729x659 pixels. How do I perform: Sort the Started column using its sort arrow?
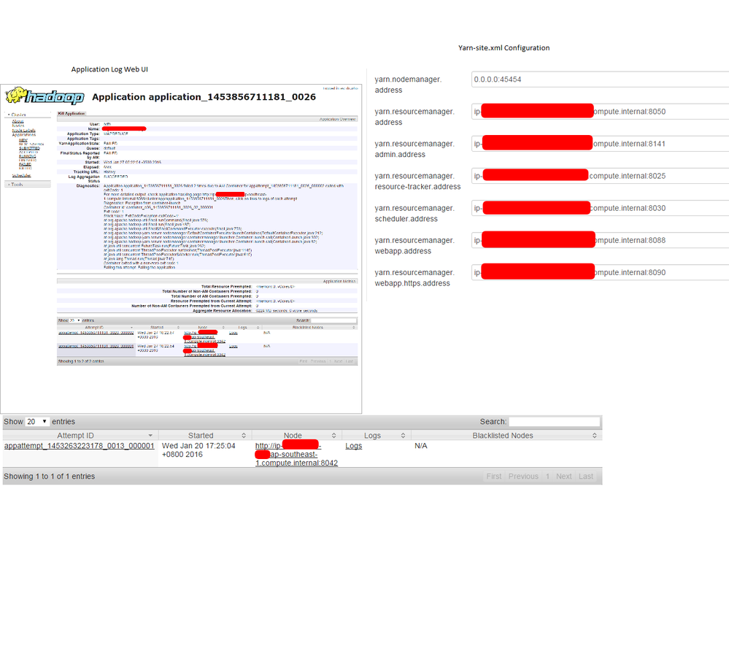[244, 436]
